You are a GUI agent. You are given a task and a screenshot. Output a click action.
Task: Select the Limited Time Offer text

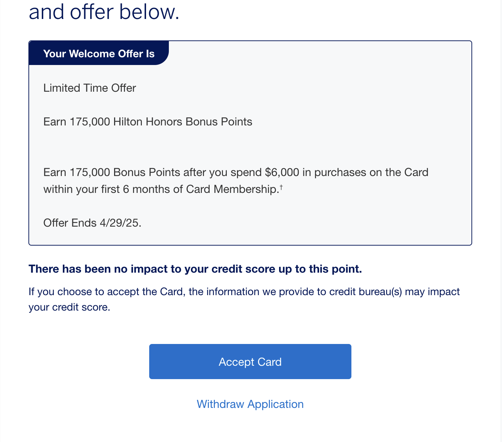point(90,88)
